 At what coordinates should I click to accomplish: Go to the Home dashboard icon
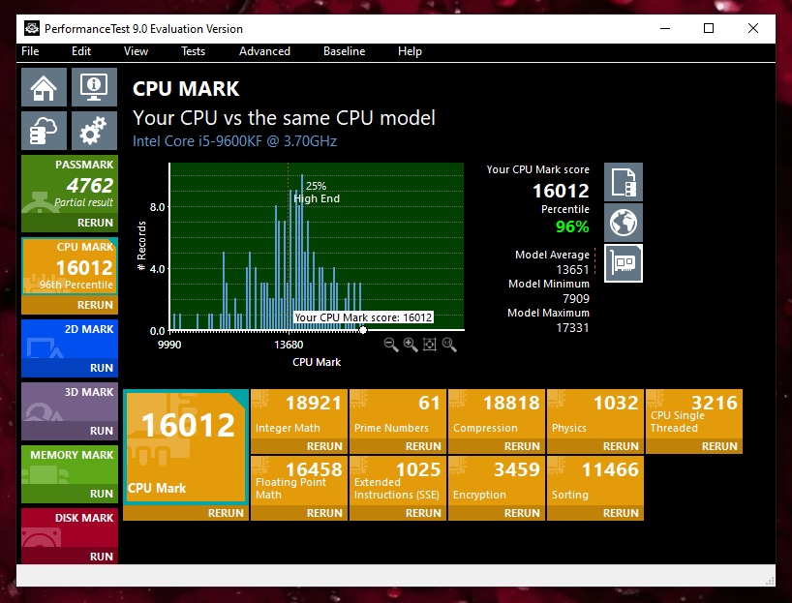pyautogui.click(x=44, y=87)
